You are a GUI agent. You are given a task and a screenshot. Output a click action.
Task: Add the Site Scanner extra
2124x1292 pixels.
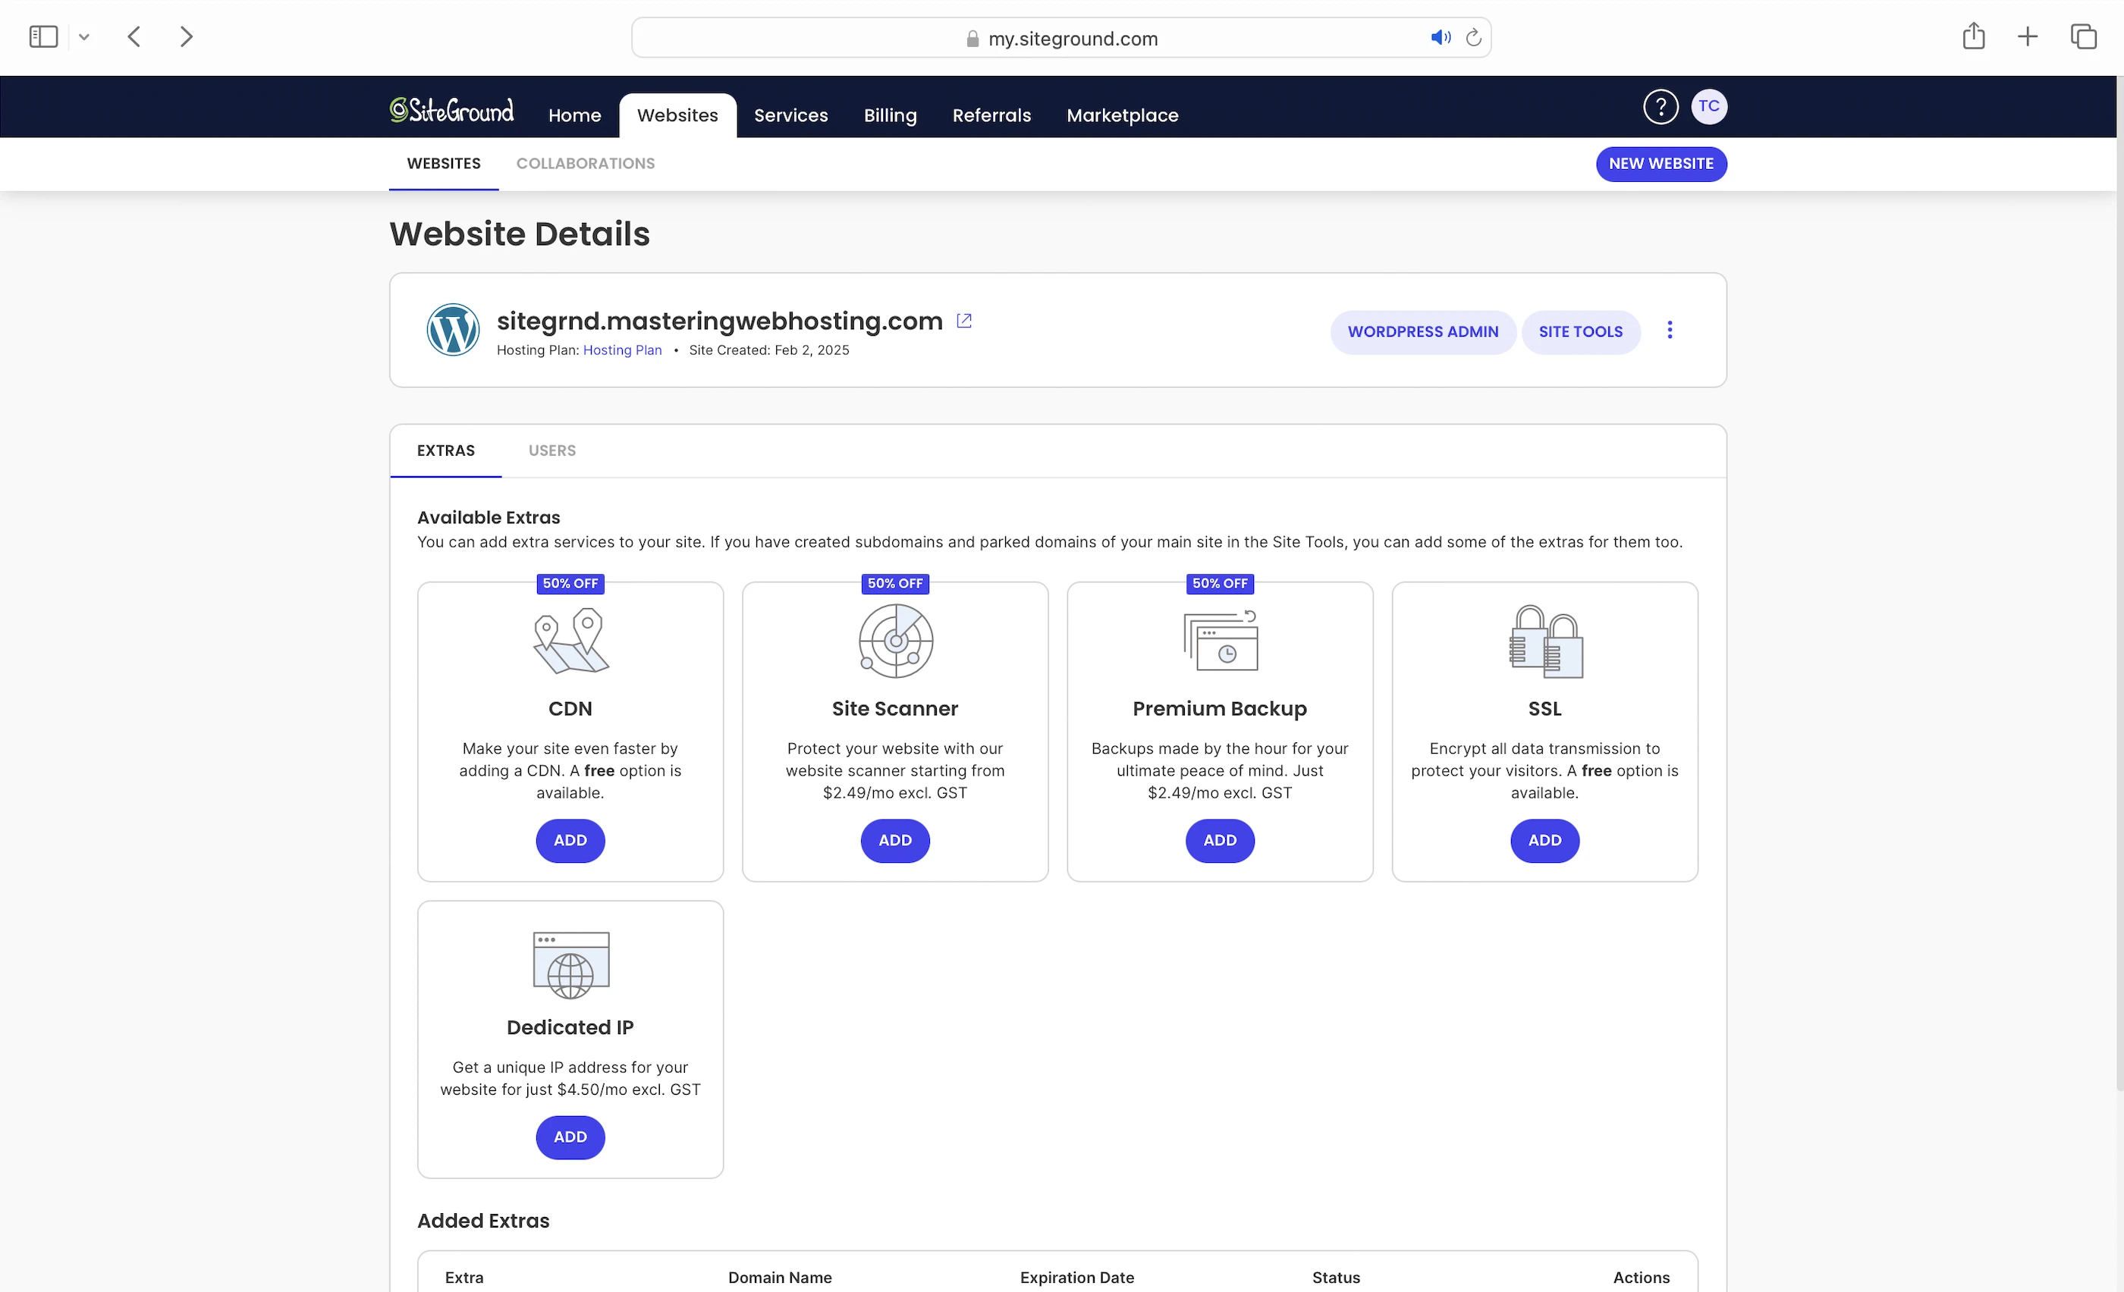(x=894, y=841)
